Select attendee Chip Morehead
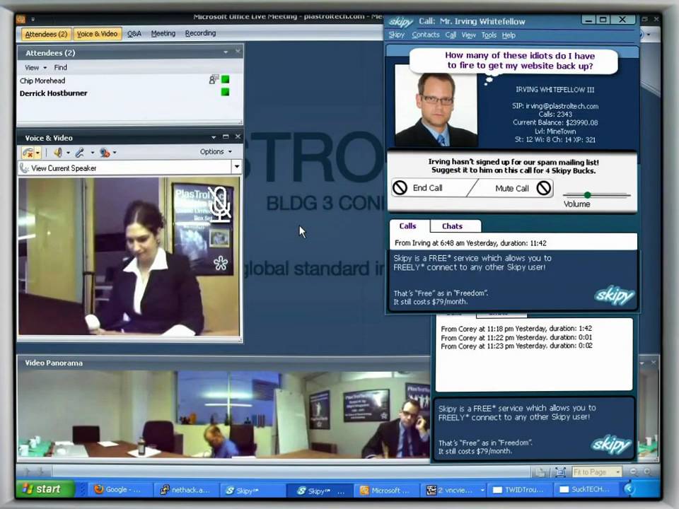This screenshot has height=509, width=679. point(42,81)
